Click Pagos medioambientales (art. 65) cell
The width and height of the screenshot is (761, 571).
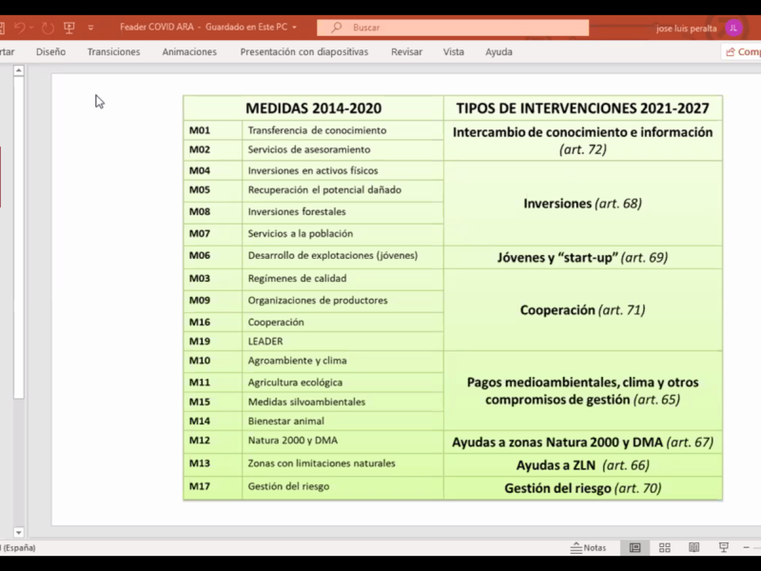(x=582, y=391)
